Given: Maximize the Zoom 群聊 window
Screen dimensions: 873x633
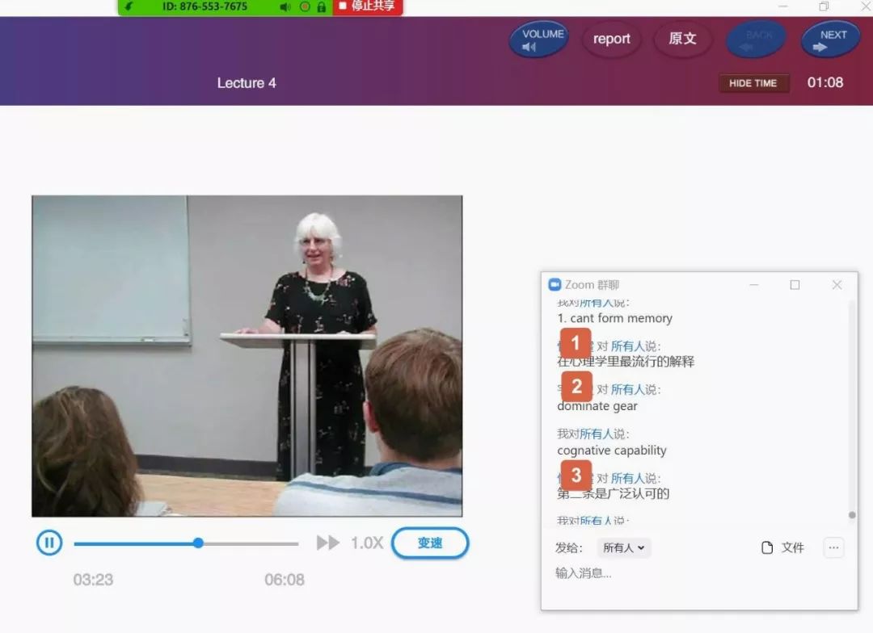Looking at the screenshot, I should point(795,285).
